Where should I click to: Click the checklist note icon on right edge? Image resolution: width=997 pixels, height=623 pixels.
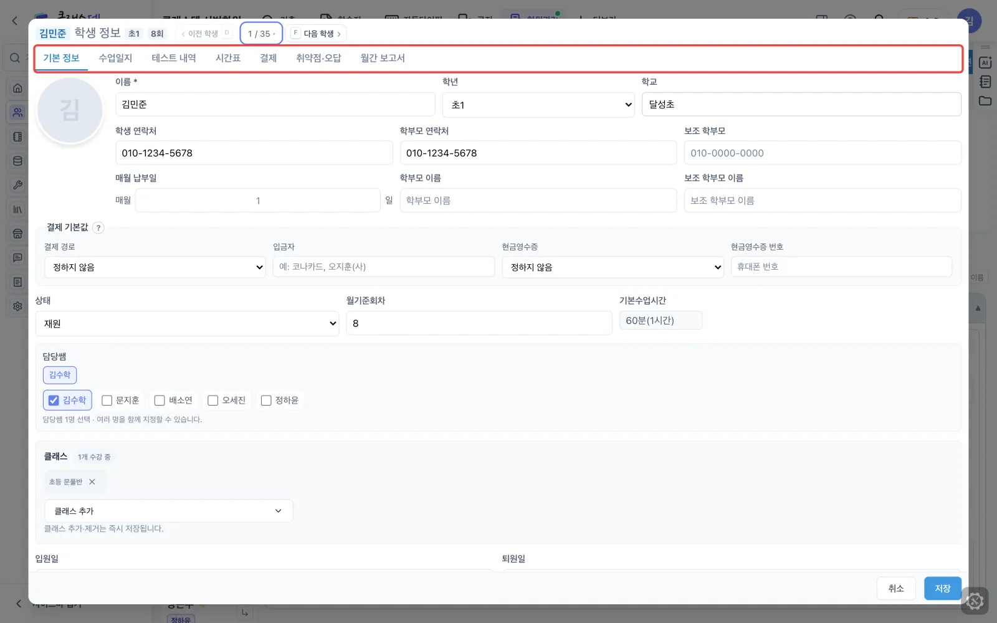(x=985, y=82)
